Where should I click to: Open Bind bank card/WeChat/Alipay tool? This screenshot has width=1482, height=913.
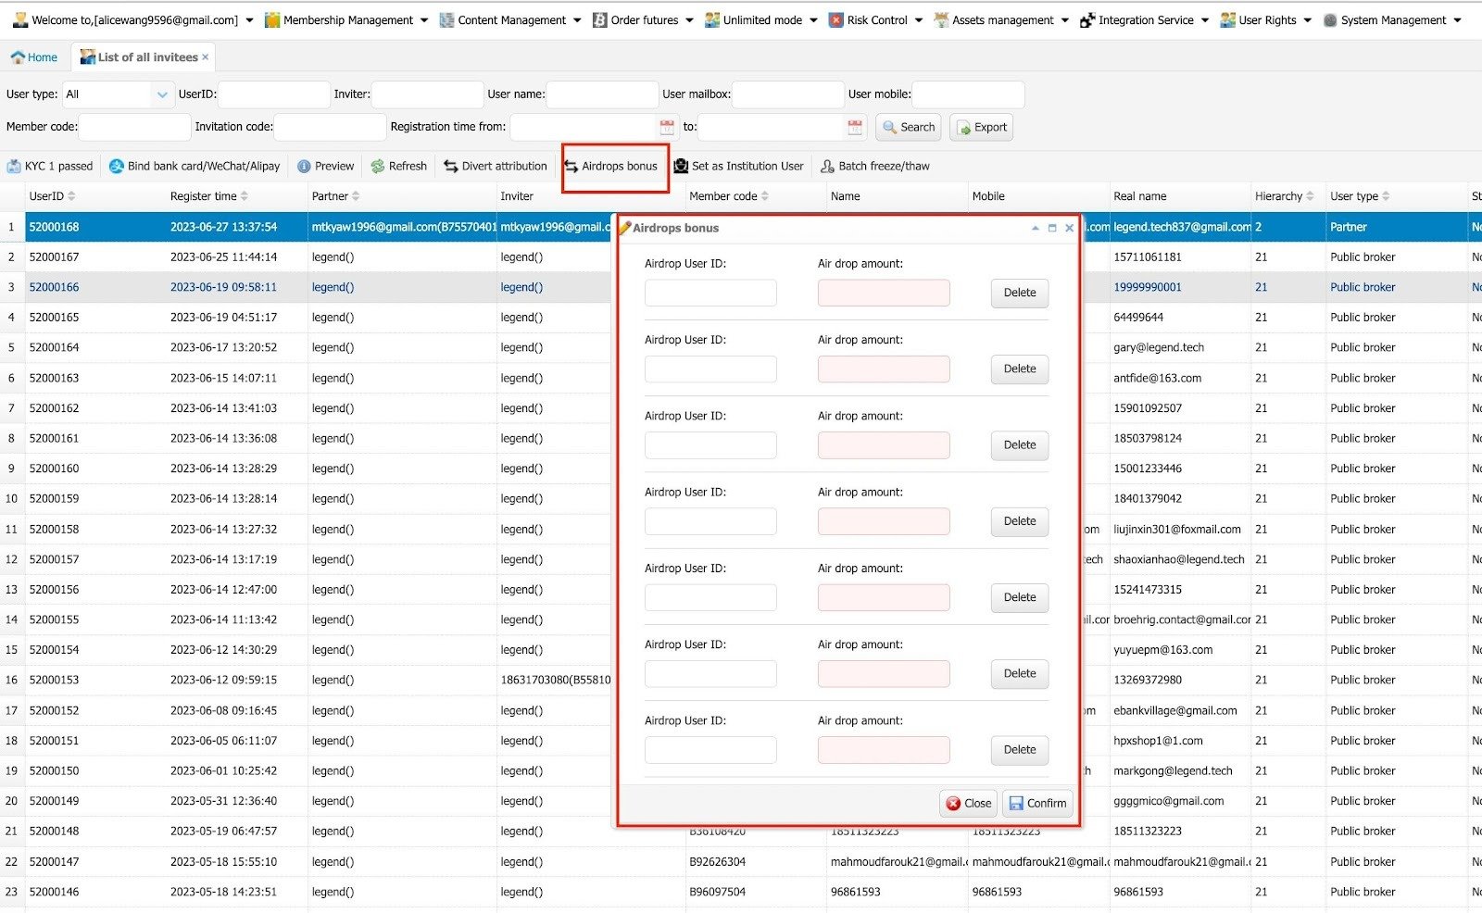tap(195, 167)
